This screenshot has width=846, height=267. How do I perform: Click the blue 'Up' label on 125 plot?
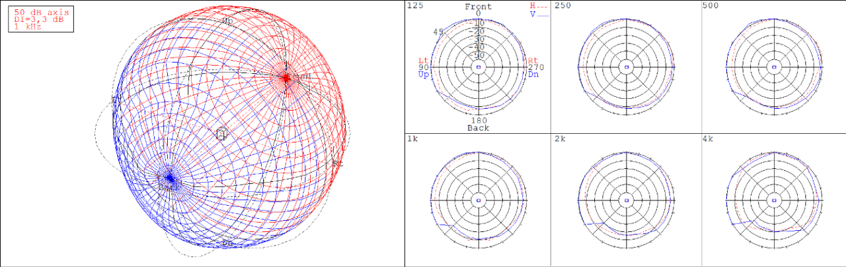423,74
